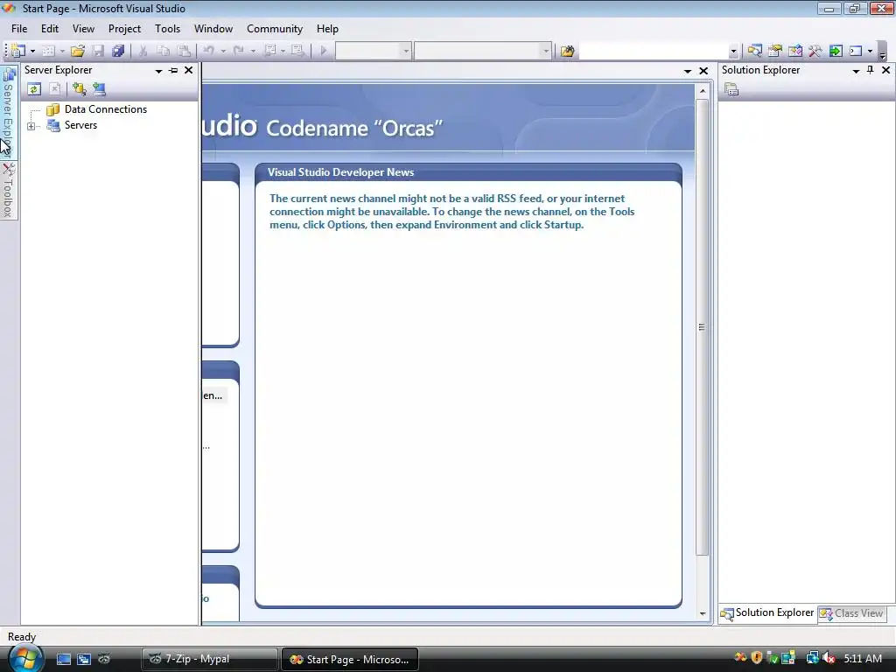Click the Find in Files binoculars icon
The width and height of the screenshot is (896, 672).
click(567, 51)
